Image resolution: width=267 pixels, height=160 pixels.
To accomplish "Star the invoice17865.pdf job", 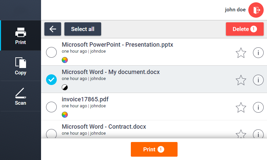I will point(241,107).
